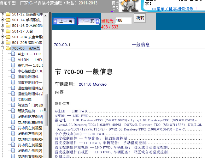Click the tree scrollbar up arrow

[45, 16]
